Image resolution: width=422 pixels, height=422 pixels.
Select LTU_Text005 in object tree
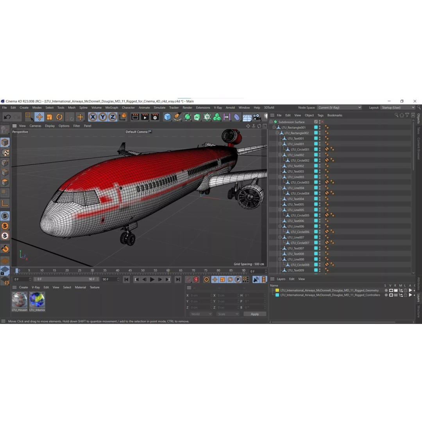pos(295,204)
